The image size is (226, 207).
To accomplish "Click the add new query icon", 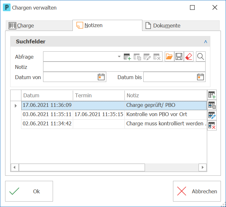I will (127, 57).
